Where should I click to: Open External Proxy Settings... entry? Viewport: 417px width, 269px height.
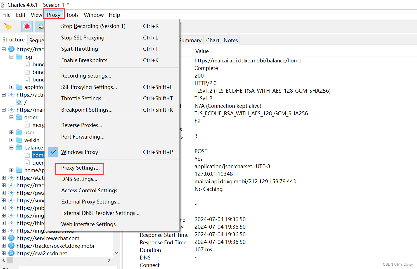pyautogui.click(x=91, y=202)
